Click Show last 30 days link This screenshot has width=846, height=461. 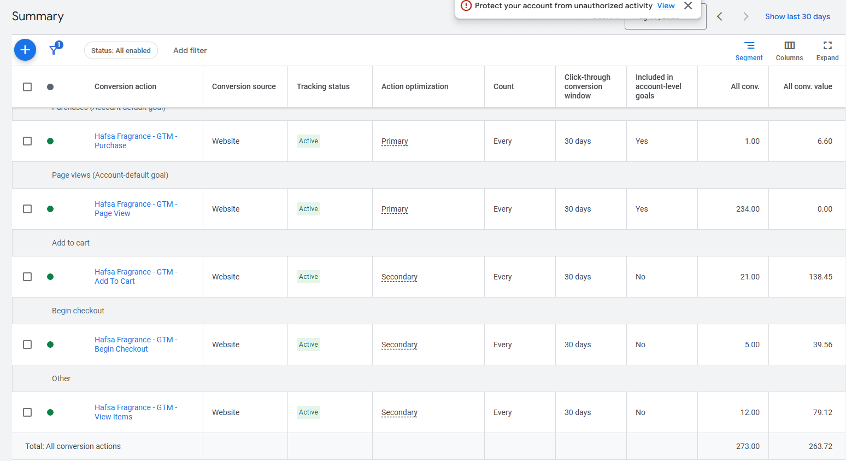click(797, 17)
